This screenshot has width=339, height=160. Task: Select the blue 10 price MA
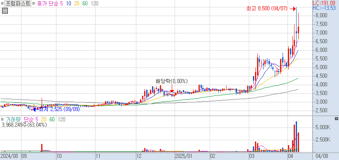[69, 3]
